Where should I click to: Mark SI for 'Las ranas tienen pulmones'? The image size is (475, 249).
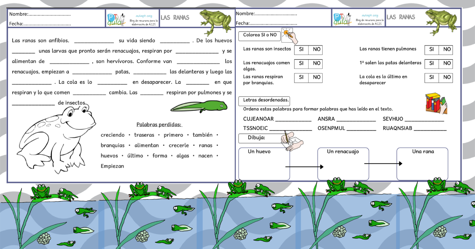point(431,50)
